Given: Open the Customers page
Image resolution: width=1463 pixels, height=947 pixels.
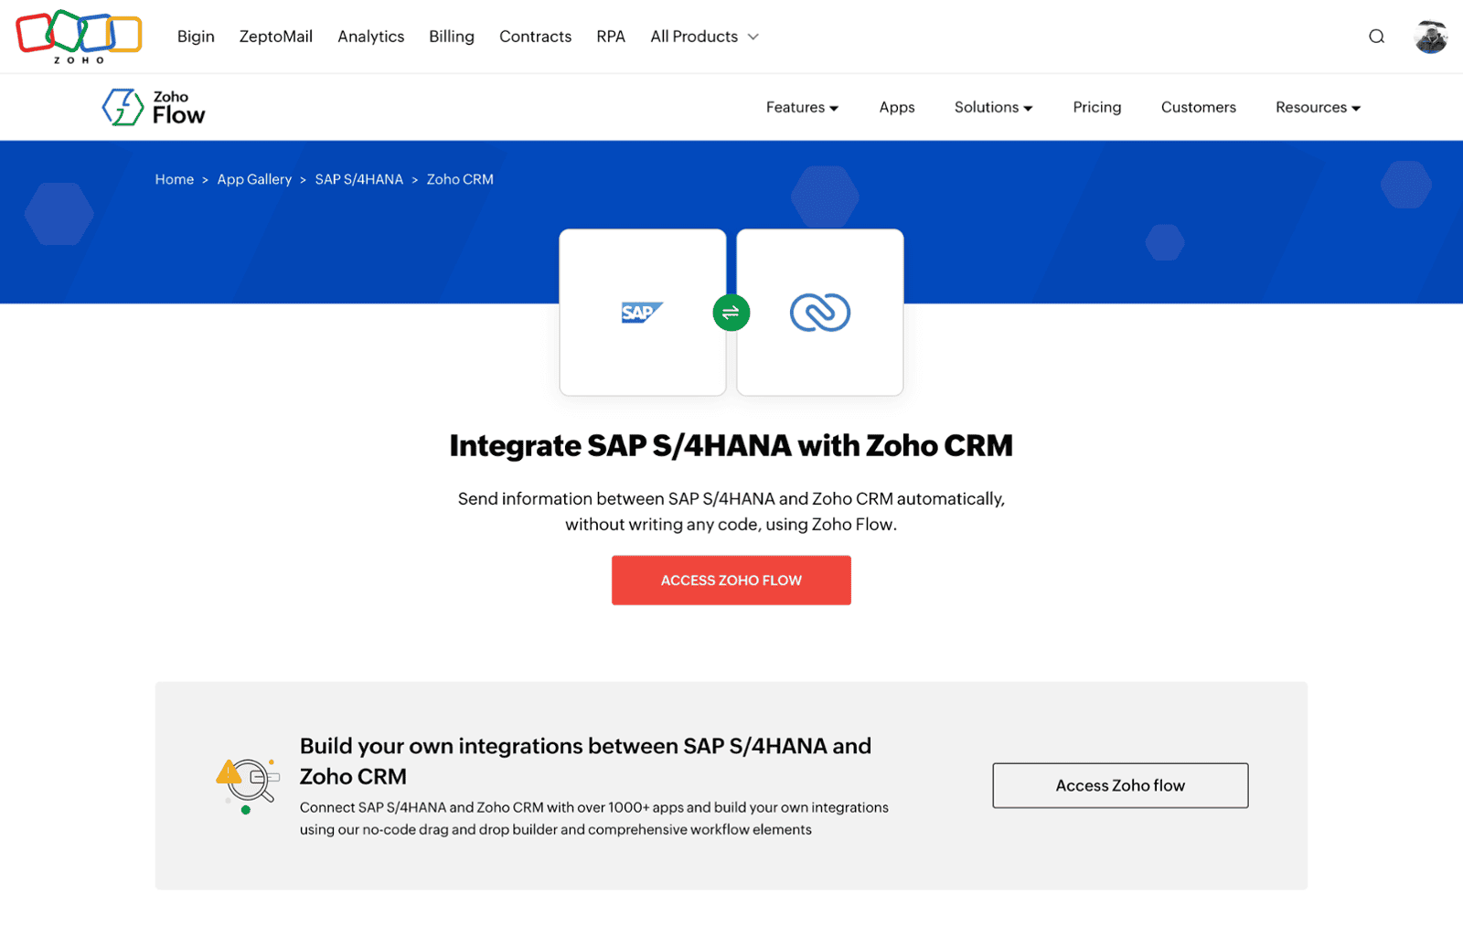Looking at the screenshot, I should point(1198,107).
